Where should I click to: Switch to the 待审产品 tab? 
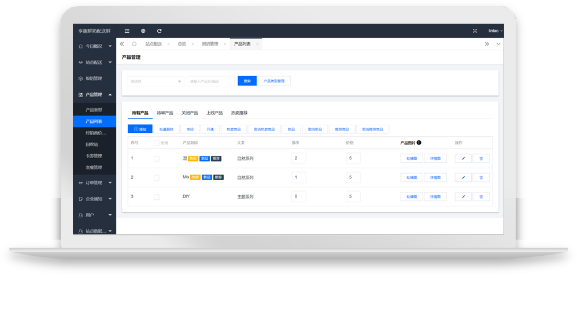click(x=165, y=113)
